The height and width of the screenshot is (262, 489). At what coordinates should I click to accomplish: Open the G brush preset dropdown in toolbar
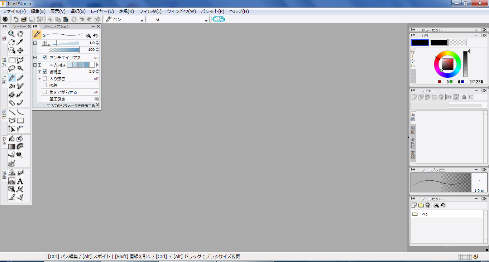206,20
